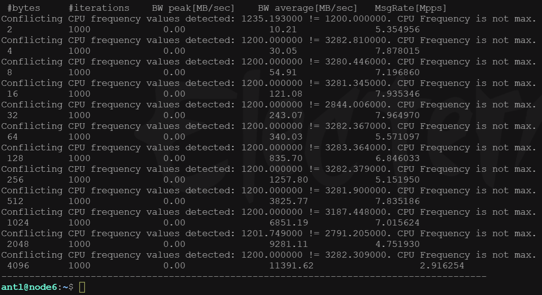
Task: Click the frequency value 3282.379000
Action: [355, 169]
